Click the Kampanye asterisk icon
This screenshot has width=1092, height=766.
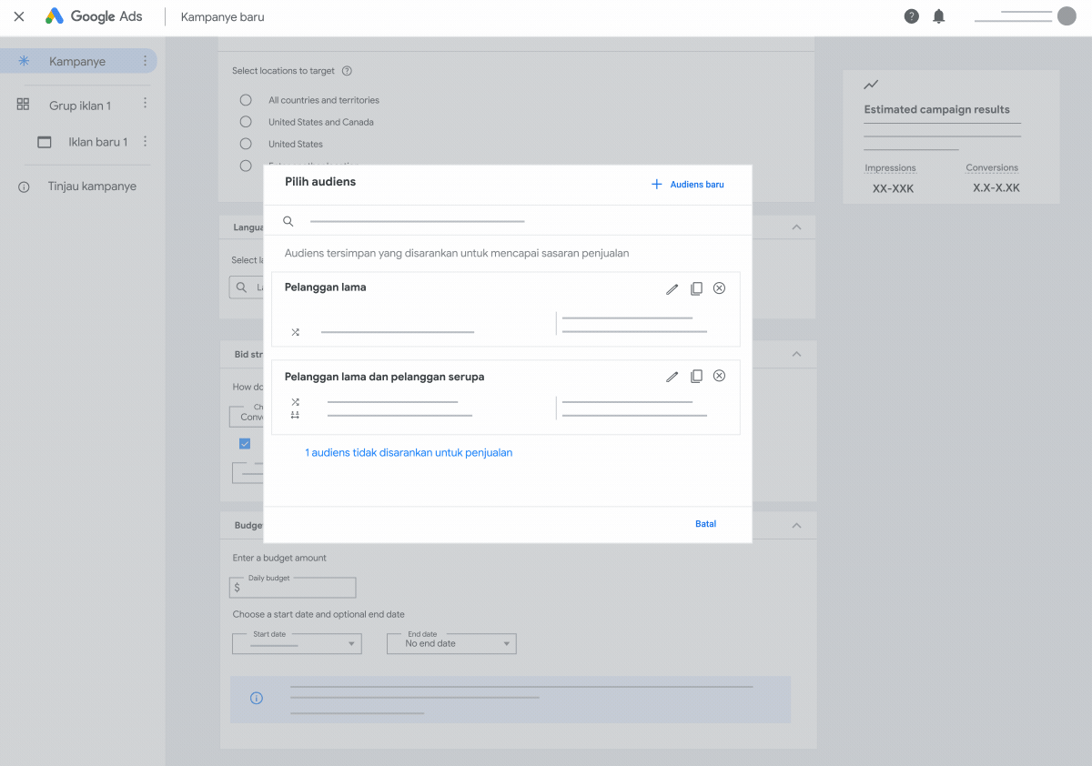click(x=25, y=61)
